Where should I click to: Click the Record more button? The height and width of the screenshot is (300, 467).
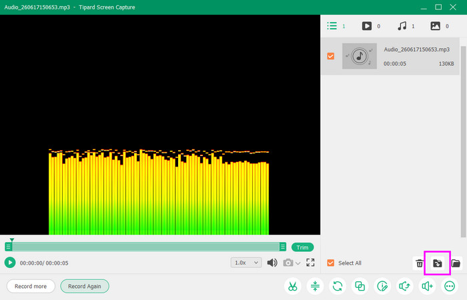(31, 286)
